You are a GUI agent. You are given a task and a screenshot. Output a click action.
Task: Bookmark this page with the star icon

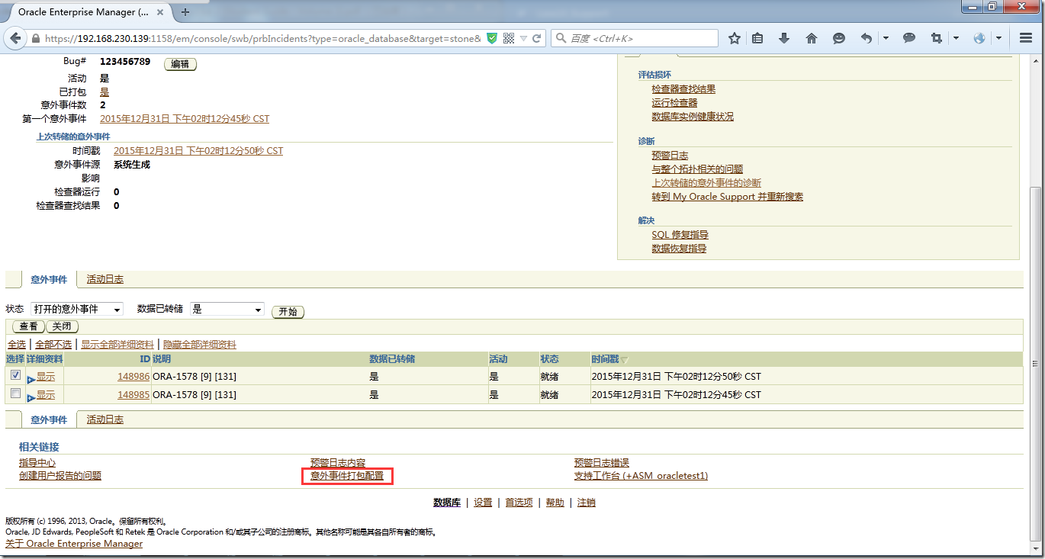[735, 38]
